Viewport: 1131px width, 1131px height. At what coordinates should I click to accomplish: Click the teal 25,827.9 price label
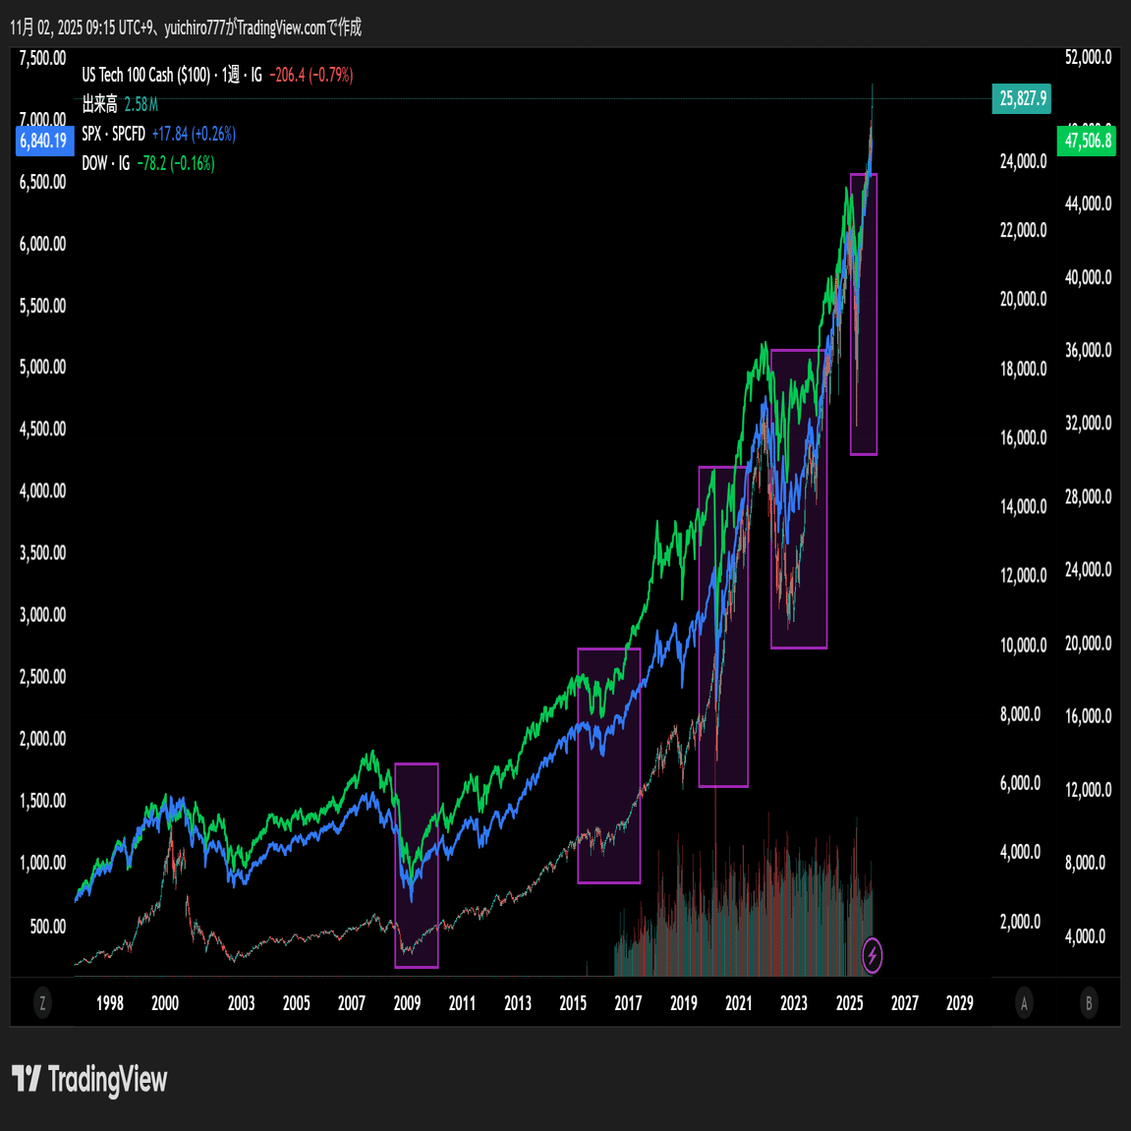(1021, 98)
